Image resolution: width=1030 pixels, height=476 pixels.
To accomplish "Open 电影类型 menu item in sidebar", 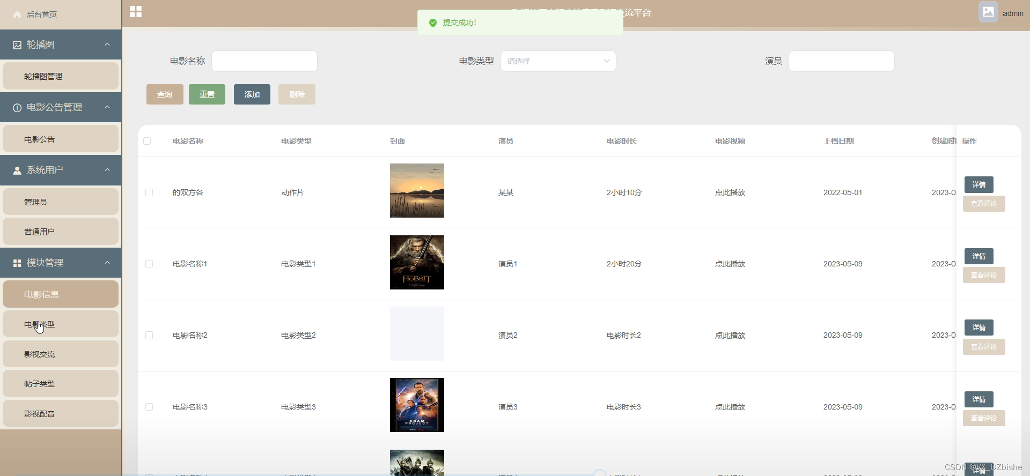I will (61, 324).
